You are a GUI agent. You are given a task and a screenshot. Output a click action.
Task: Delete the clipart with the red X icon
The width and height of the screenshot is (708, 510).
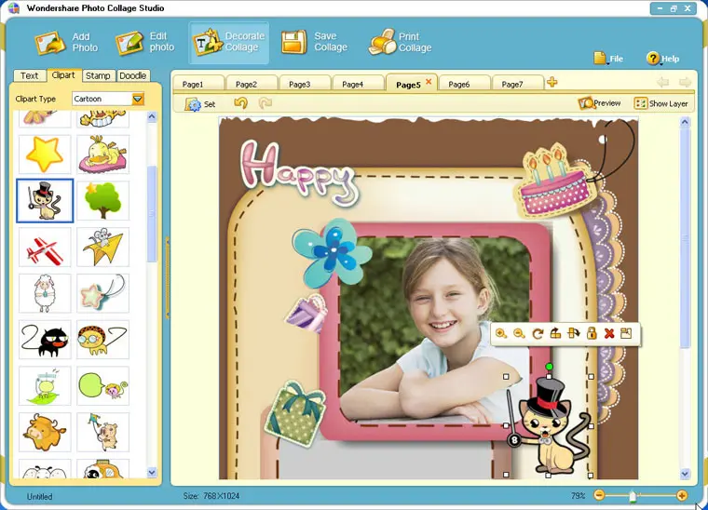(609, 334)
